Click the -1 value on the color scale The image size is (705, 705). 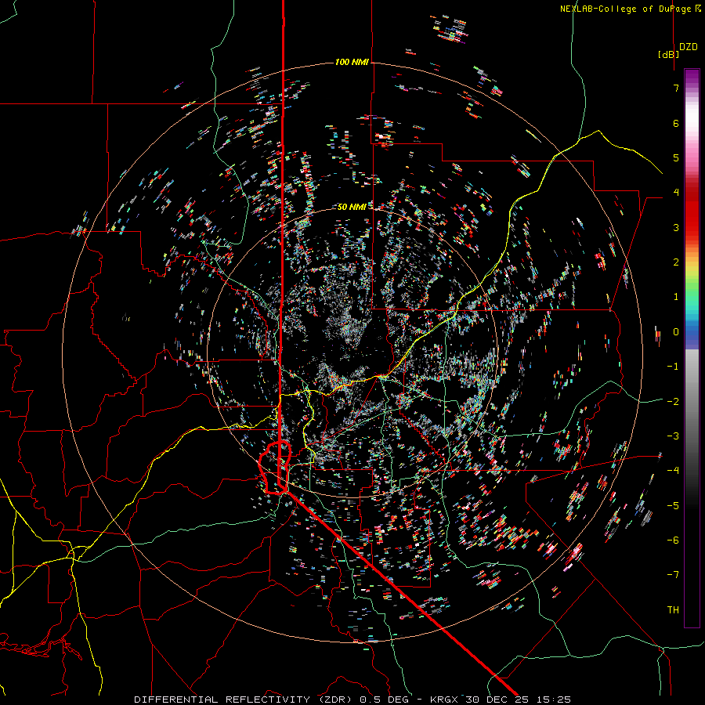(673, 367)
